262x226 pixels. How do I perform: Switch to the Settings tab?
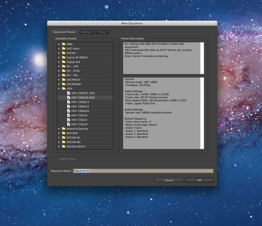[86, 32]
